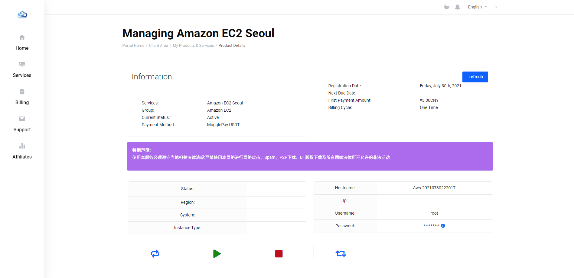Open Support in the sidebar
Viewport: 574px width, 278px height.
[22, 124]
